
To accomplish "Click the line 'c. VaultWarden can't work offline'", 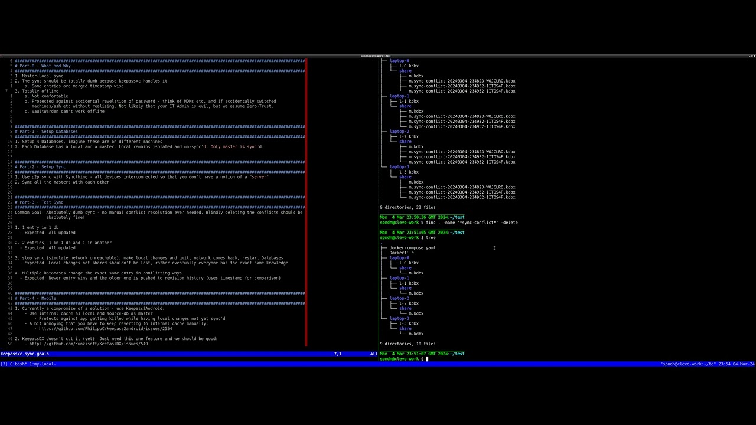I will [64, 112].
